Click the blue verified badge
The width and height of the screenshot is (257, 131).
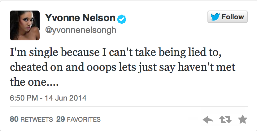pos(122,19)
